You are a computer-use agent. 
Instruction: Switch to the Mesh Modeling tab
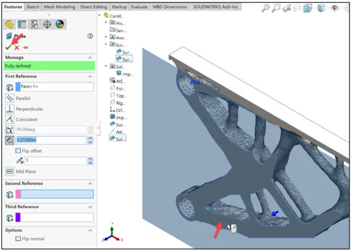tap(59, 6)
